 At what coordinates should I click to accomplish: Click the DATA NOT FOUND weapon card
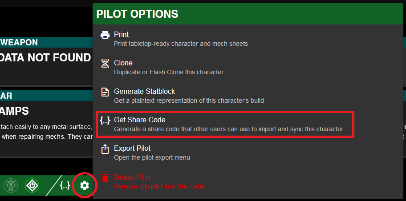click(45, 57)
